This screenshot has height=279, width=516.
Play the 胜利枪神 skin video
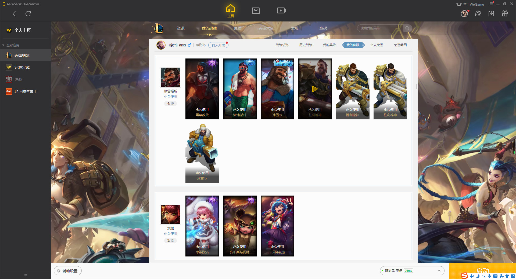pos(315,89)
